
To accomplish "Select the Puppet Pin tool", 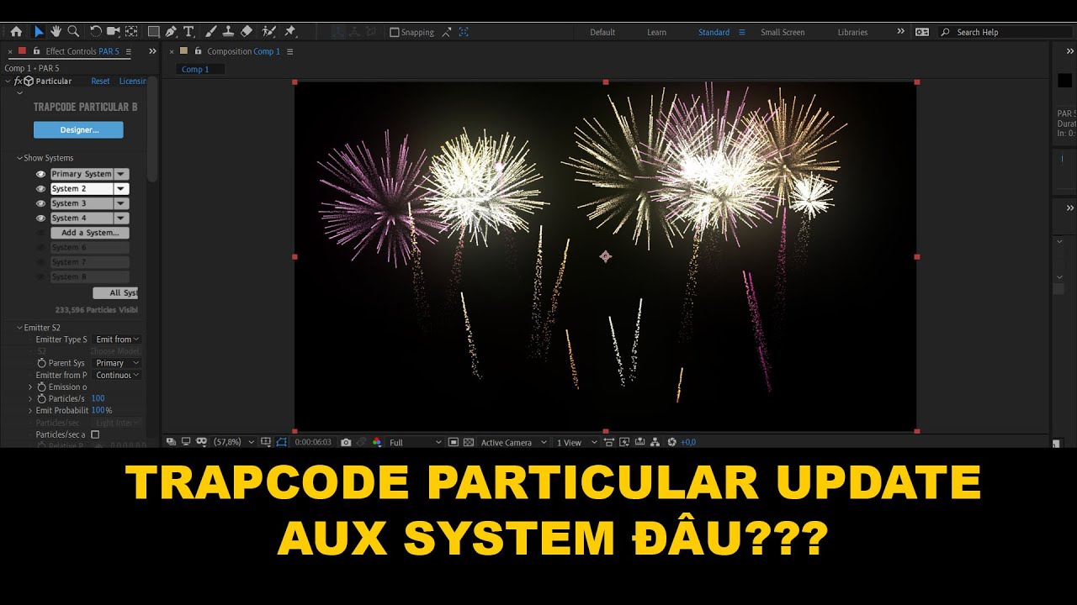I will [290, 32].
